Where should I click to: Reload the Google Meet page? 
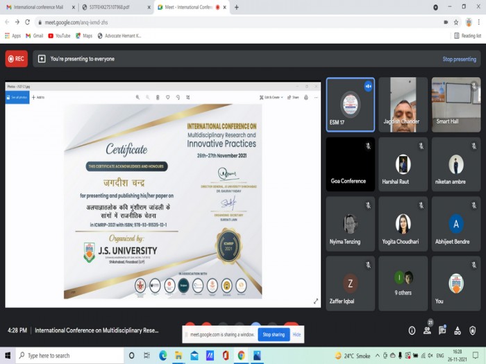tap(27, 22)
